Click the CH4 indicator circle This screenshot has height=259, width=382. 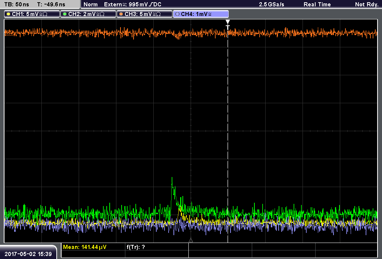(x=177, y=14)
